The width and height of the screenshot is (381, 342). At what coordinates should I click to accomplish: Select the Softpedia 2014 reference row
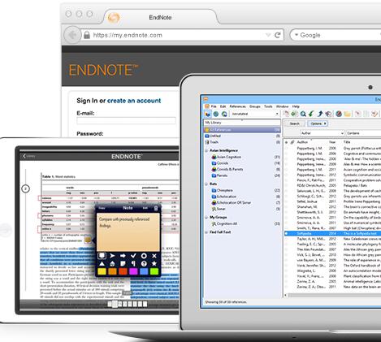click(x=332, y=233)
